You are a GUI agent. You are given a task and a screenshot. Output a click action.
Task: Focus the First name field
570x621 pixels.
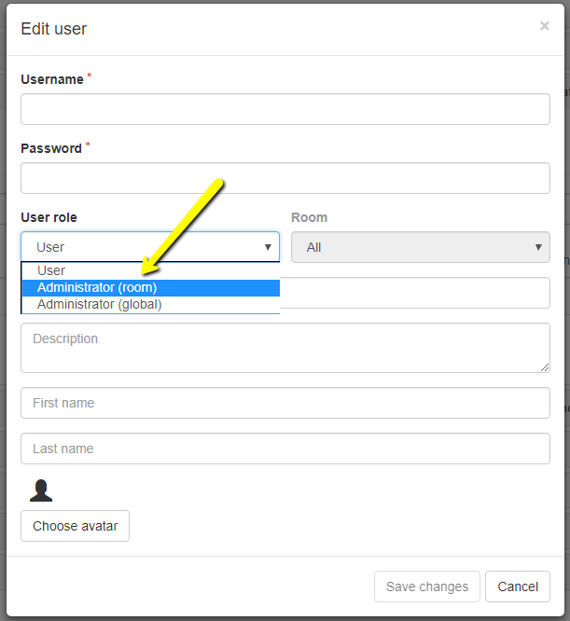click(285, 403)
